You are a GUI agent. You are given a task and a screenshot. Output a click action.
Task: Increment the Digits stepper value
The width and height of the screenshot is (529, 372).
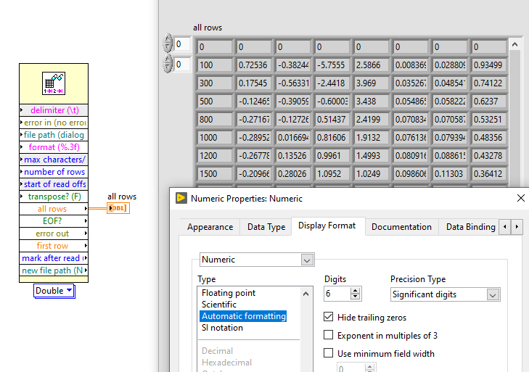point(355,291)
